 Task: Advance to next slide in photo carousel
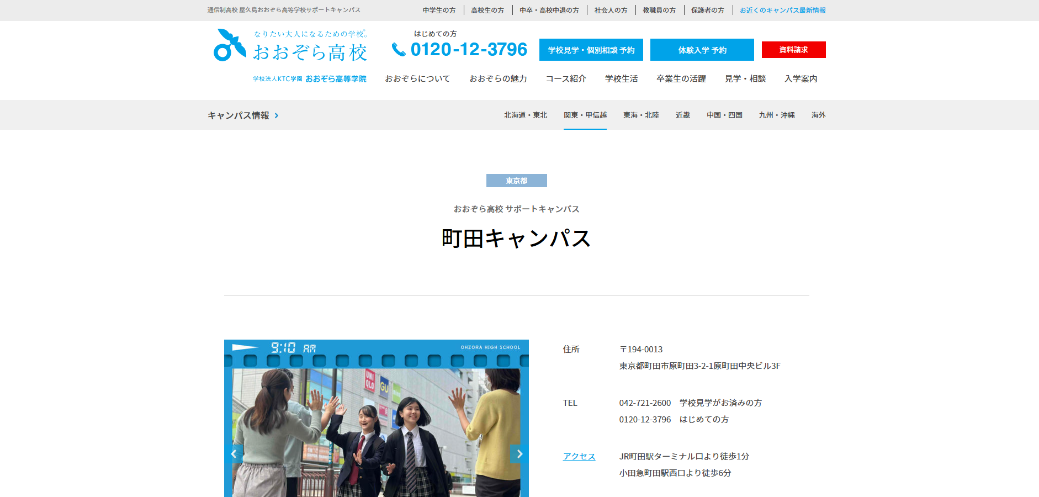pos(519,454)
